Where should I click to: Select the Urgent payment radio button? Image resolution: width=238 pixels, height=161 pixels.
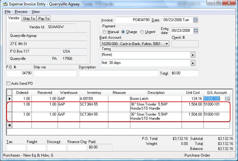pyautogui.click(x=142, y=32)
